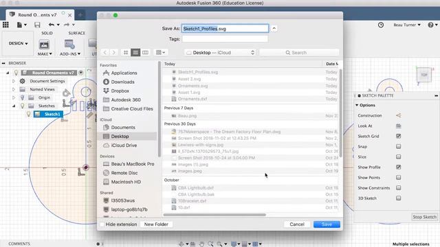
Task: Click the Save button
Action: 327,224
